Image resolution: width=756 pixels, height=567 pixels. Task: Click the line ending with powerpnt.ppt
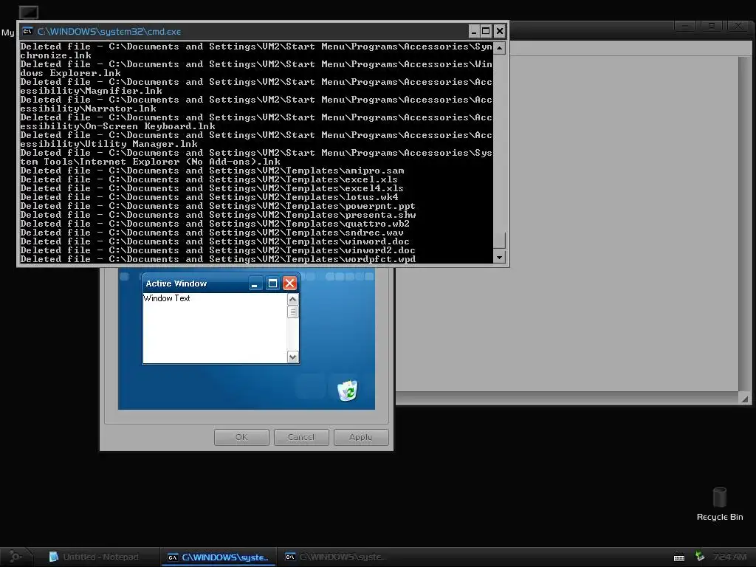[218, 206]
